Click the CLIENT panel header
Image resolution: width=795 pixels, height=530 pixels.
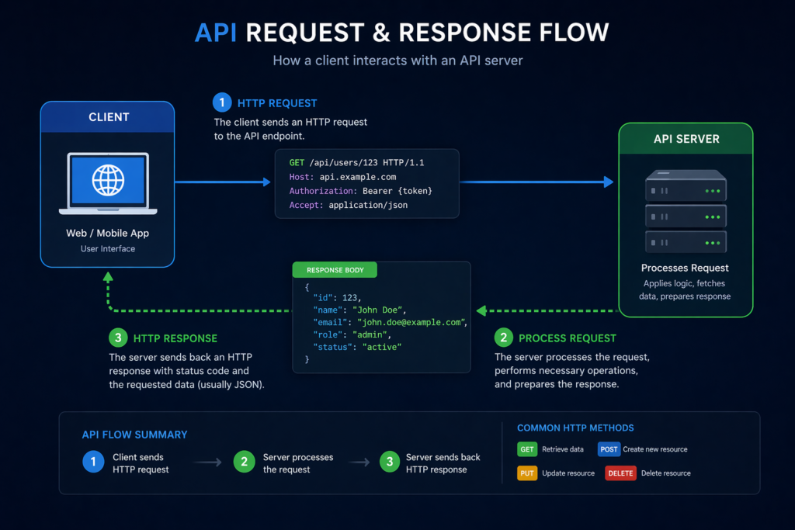tap(108, 117)
